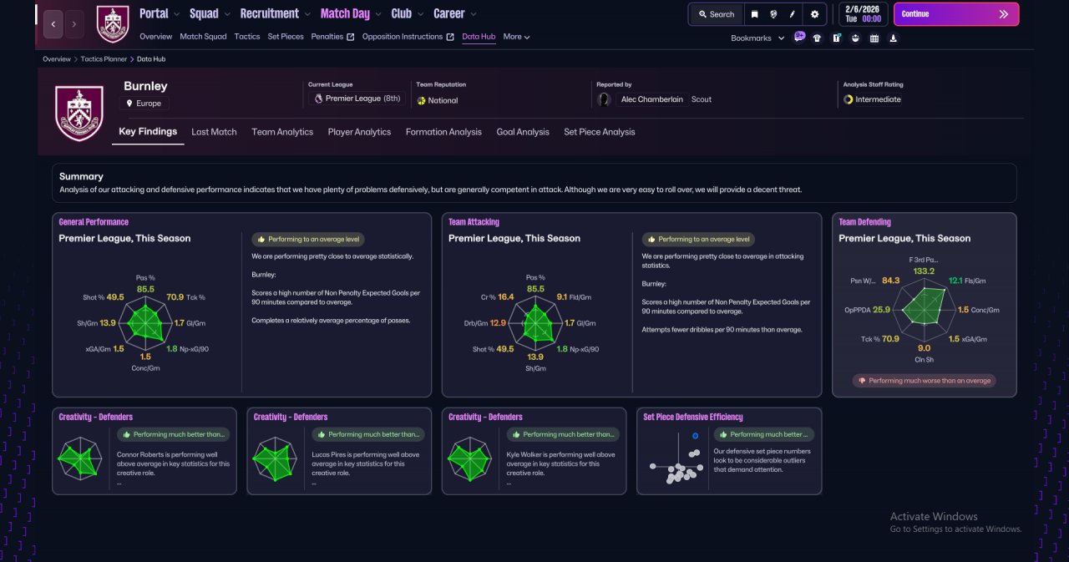Open the 9+ messages chat icon
Viewport: 1069px width, 562px height.
pos(799,37)
